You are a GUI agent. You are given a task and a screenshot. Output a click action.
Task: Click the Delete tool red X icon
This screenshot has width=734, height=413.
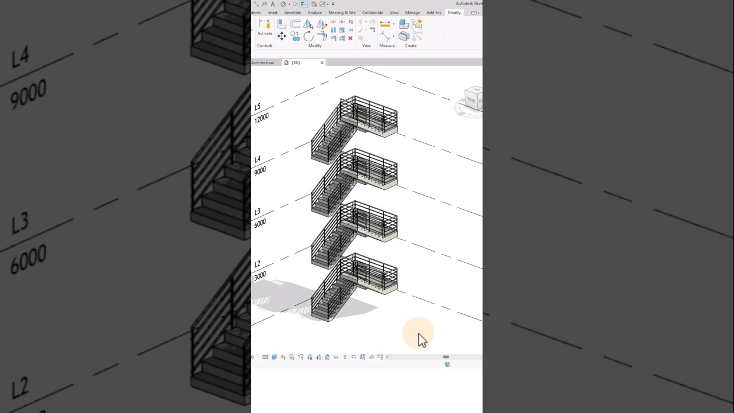350,38
